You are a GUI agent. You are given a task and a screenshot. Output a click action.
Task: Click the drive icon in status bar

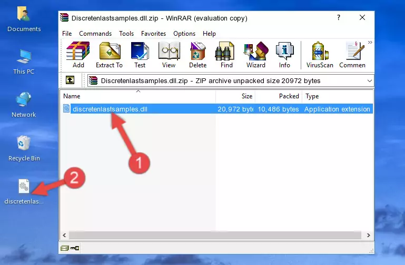point(65,248)
